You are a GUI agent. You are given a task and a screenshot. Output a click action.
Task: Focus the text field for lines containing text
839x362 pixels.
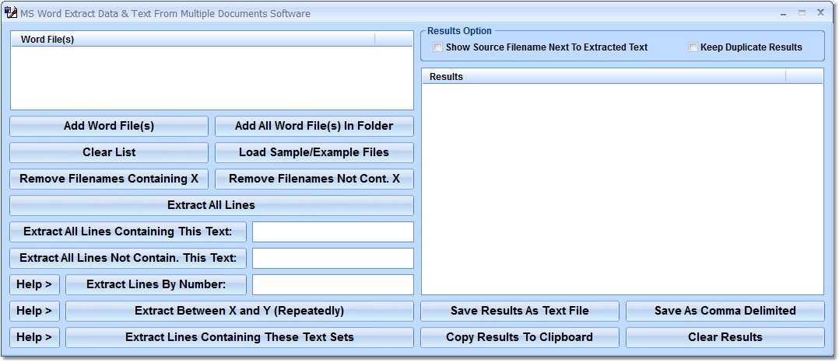pos(333,231)
